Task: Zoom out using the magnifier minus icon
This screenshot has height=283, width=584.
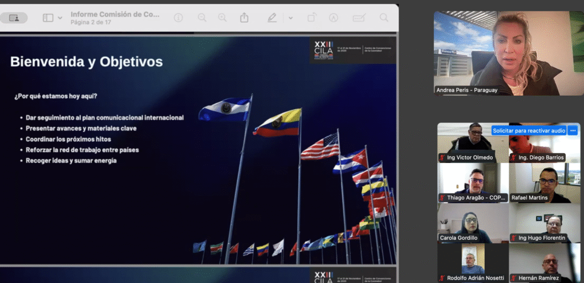Action: pos(202,18)
